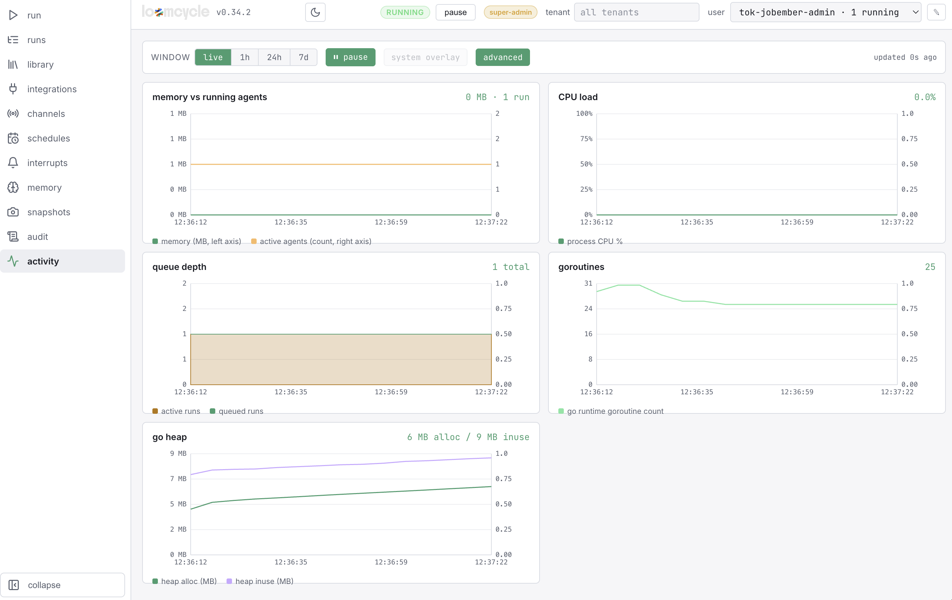Select the live window option
The image size is (952, 600).
point(213,57)
